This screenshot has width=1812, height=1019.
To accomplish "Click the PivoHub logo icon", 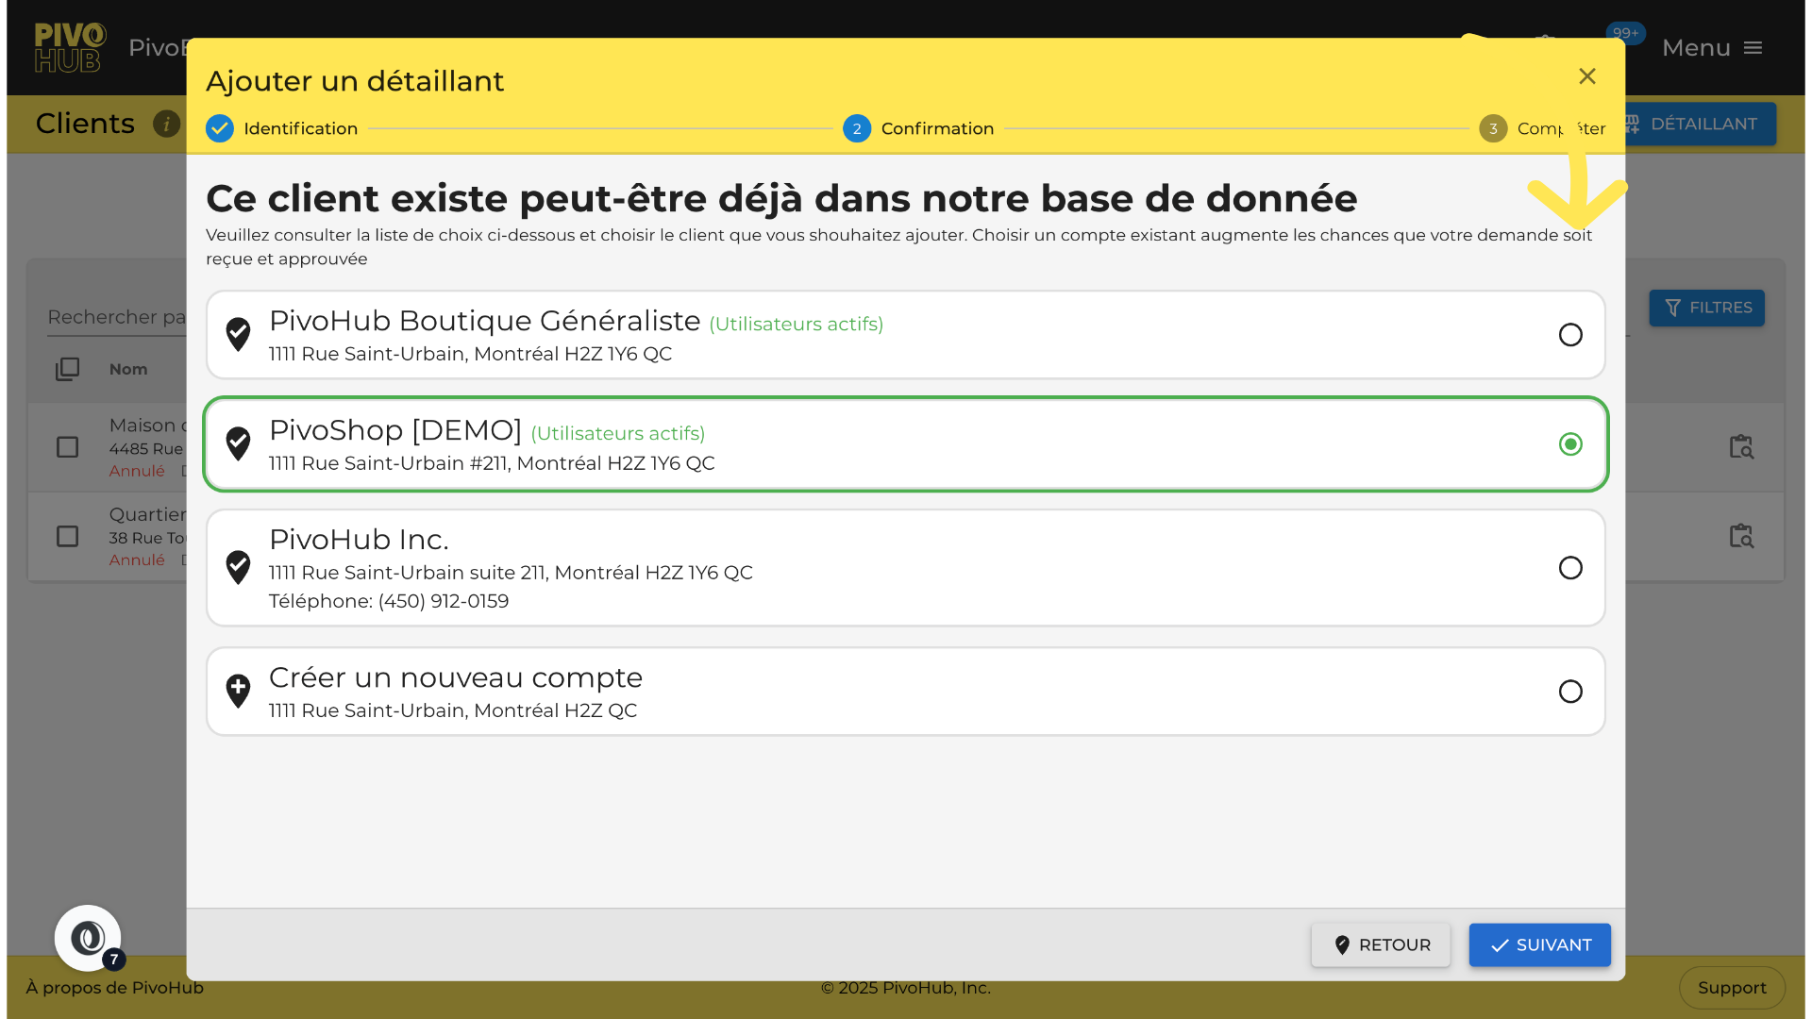I will coord(70,48).
